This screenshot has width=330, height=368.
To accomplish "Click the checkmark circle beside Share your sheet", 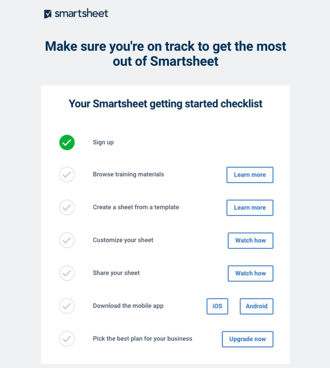I will [67, 273].
